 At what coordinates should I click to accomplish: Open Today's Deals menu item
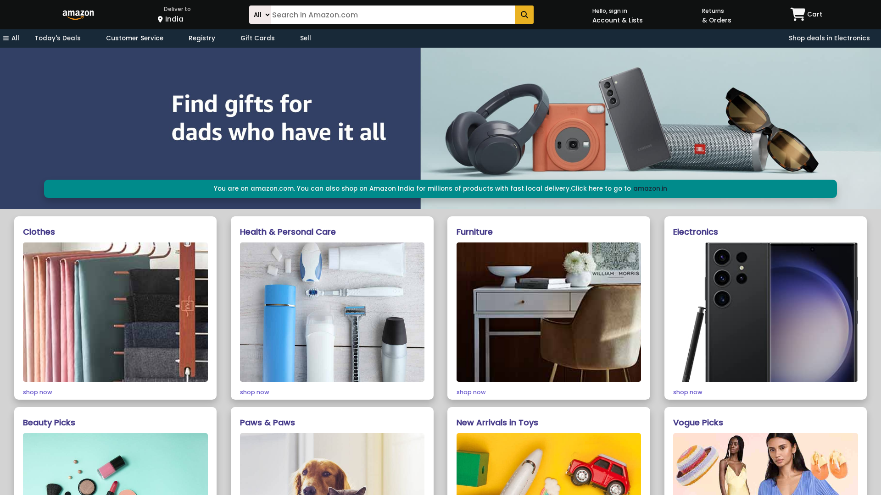coord(57,38)
